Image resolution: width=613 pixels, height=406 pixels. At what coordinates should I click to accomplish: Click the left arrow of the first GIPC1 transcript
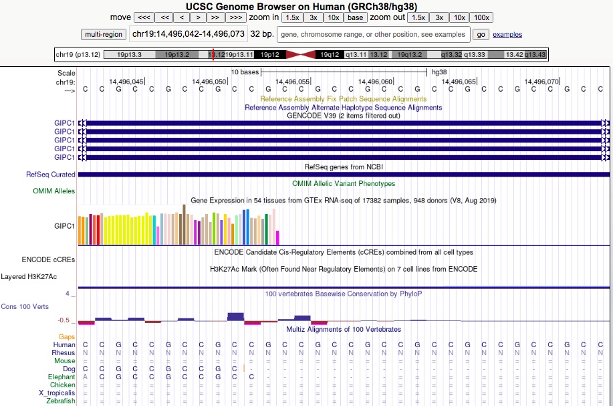(x=82, y=123)
